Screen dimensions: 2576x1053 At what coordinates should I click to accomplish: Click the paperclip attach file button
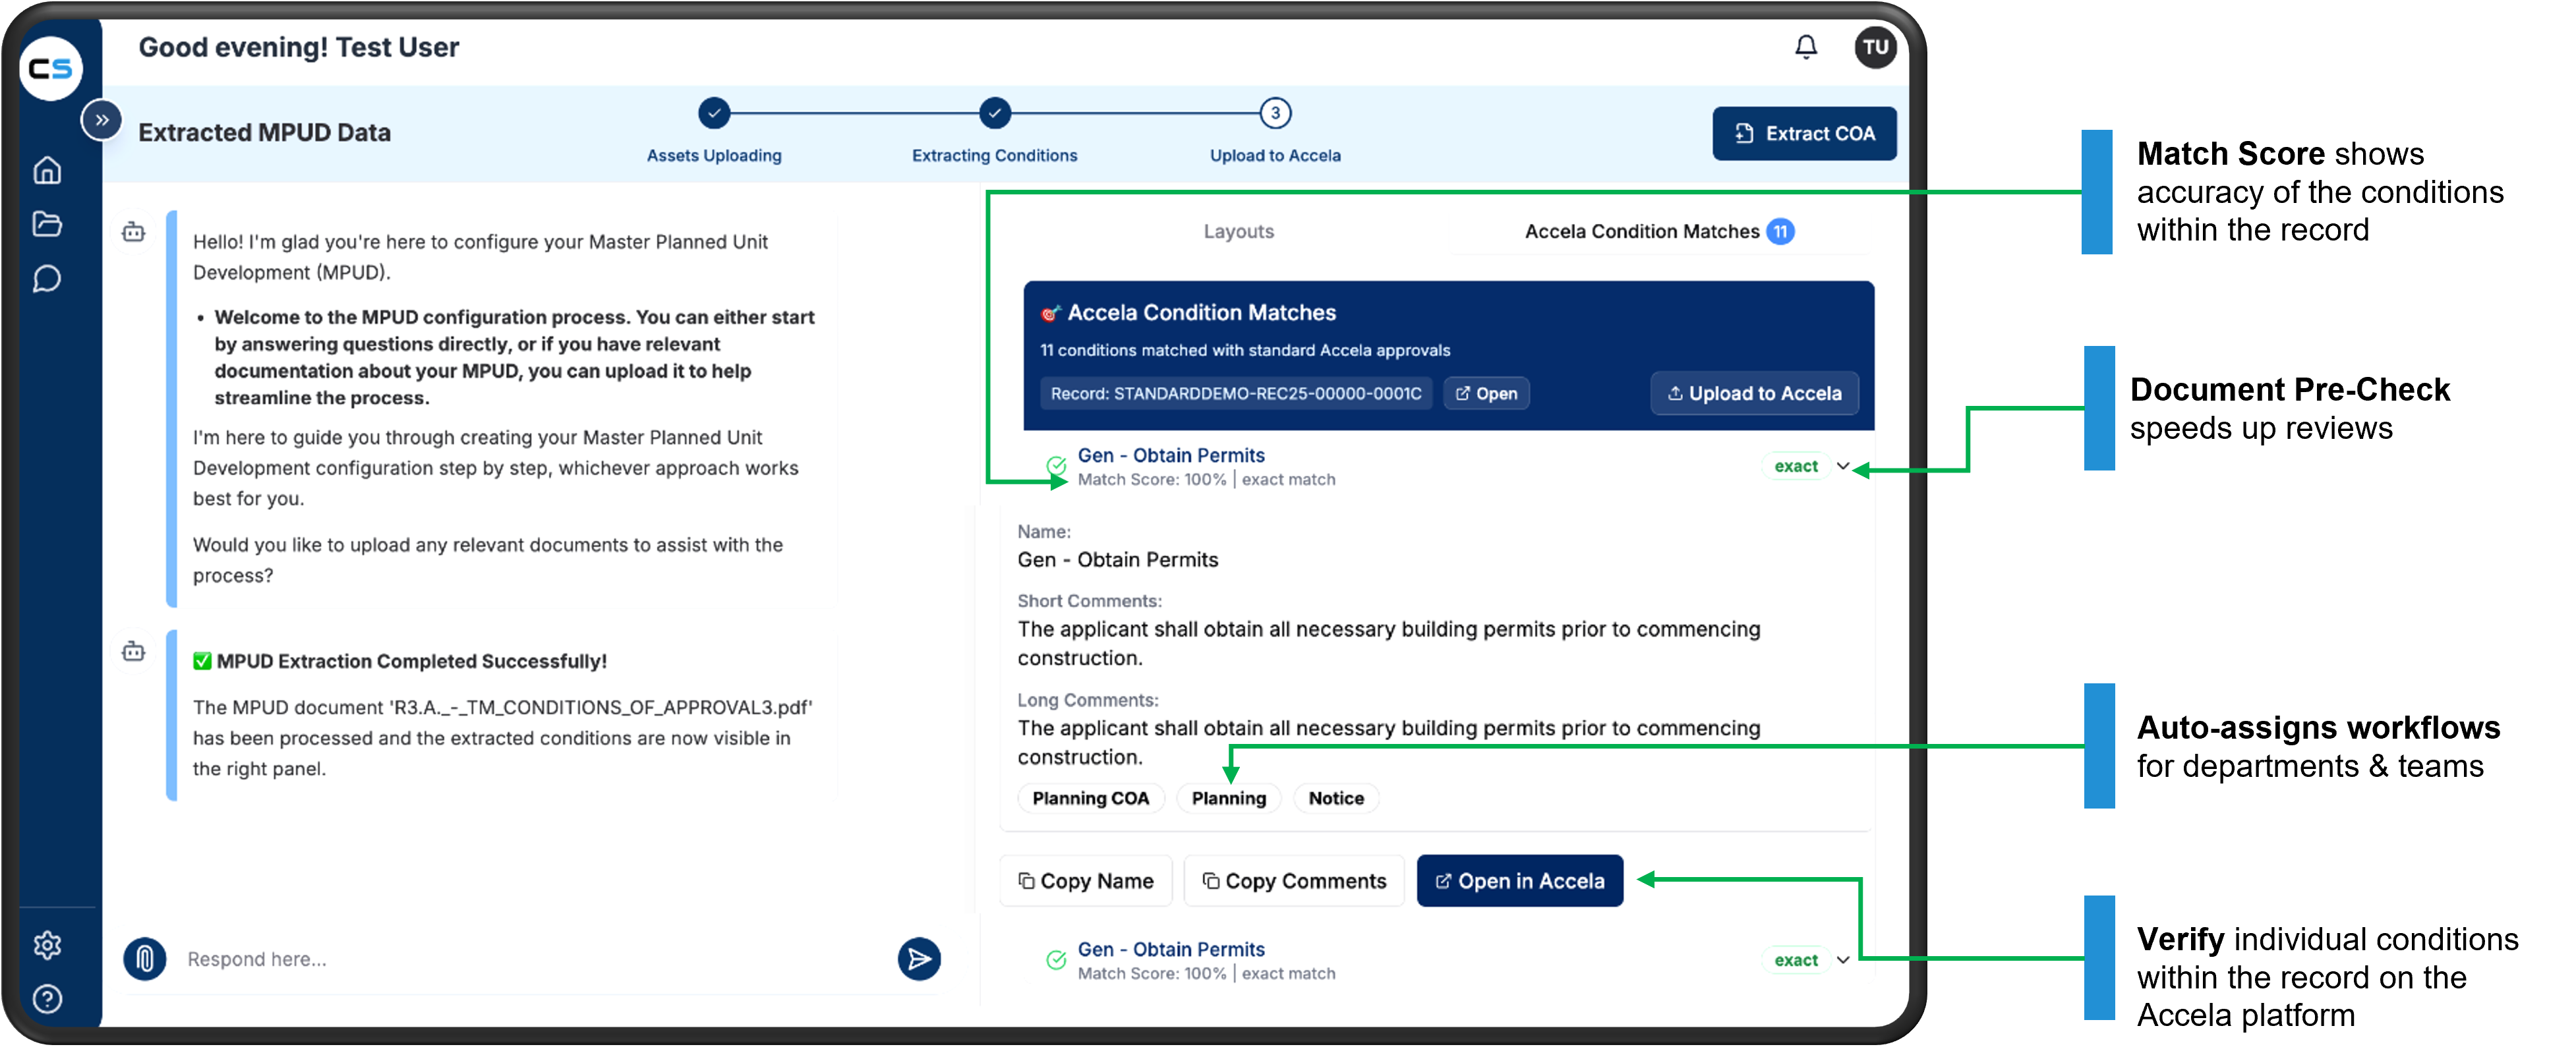click(145, 959)
